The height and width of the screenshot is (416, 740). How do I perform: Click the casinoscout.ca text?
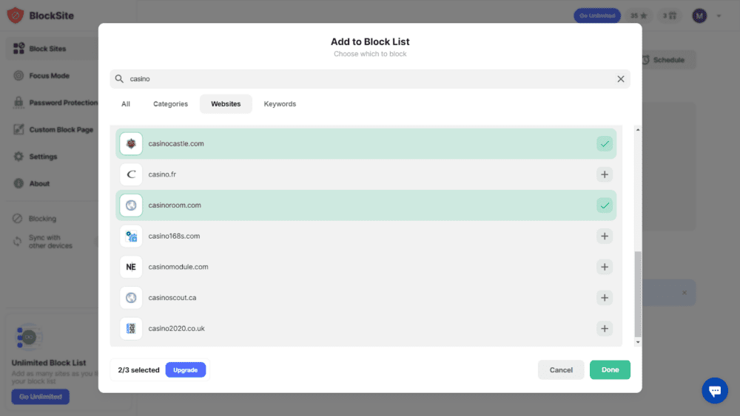point(172,298)
